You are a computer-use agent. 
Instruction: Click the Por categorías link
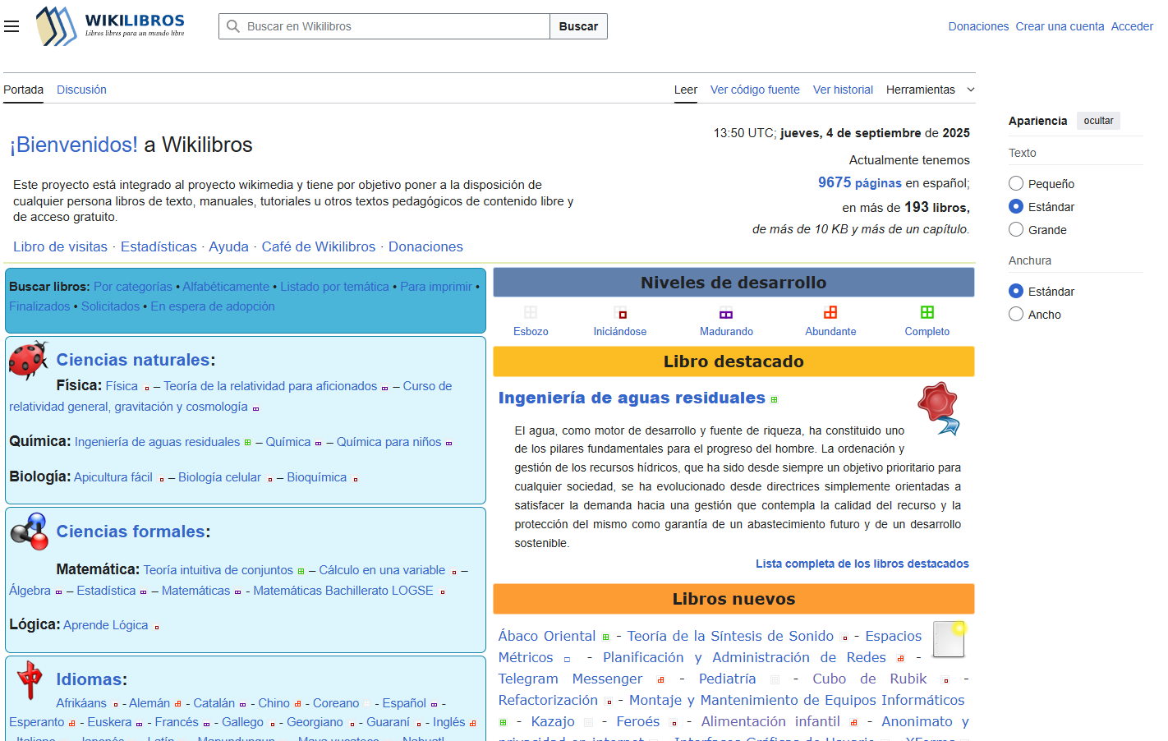(x=133, y=287)
